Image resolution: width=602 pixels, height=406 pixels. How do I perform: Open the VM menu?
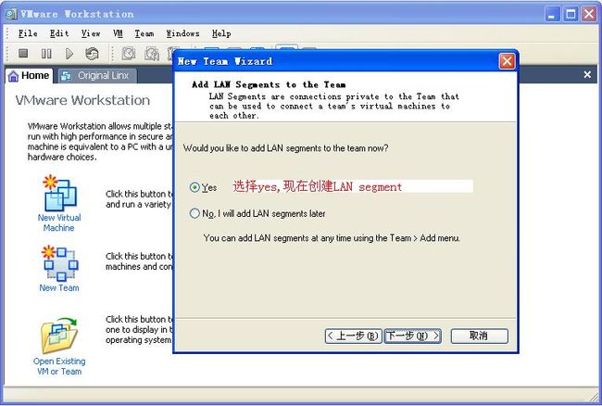coord(118,33)
